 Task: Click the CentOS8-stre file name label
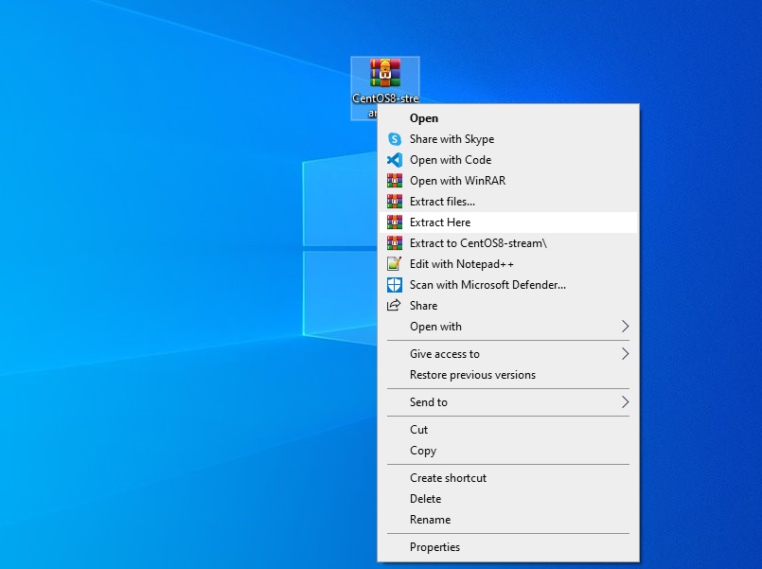click(x=385, y=98)
